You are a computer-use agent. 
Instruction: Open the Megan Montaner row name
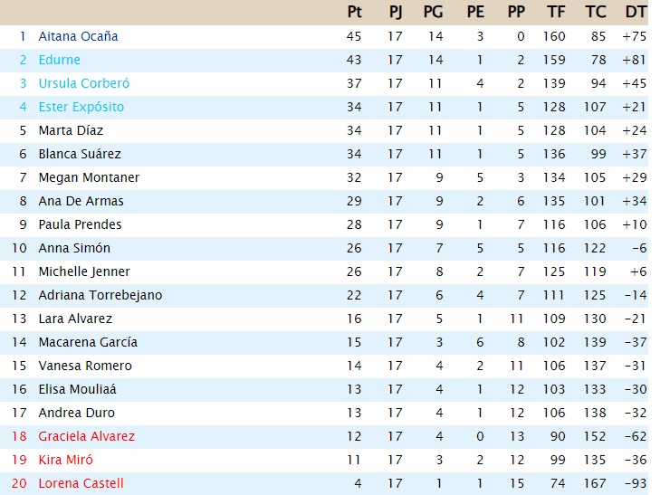point(89,177)
